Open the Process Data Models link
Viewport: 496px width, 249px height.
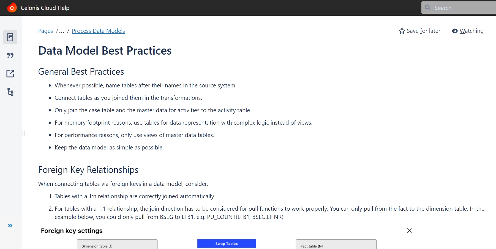tap(98, 31)
